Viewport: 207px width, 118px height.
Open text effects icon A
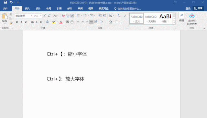pyautogui.click(x=48, y=22)
